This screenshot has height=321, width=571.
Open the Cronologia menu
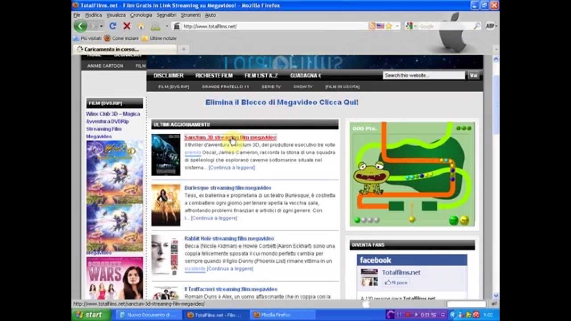(x=141, y=15)
